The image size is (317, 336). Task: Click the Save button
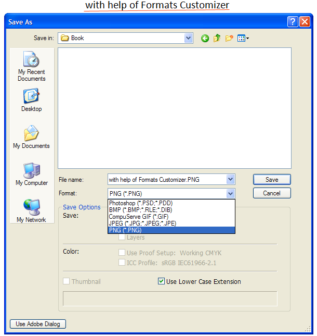[x=271, y=179]
